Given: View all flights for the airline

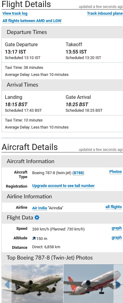Looking at the screenshot, I should [114, 207].
